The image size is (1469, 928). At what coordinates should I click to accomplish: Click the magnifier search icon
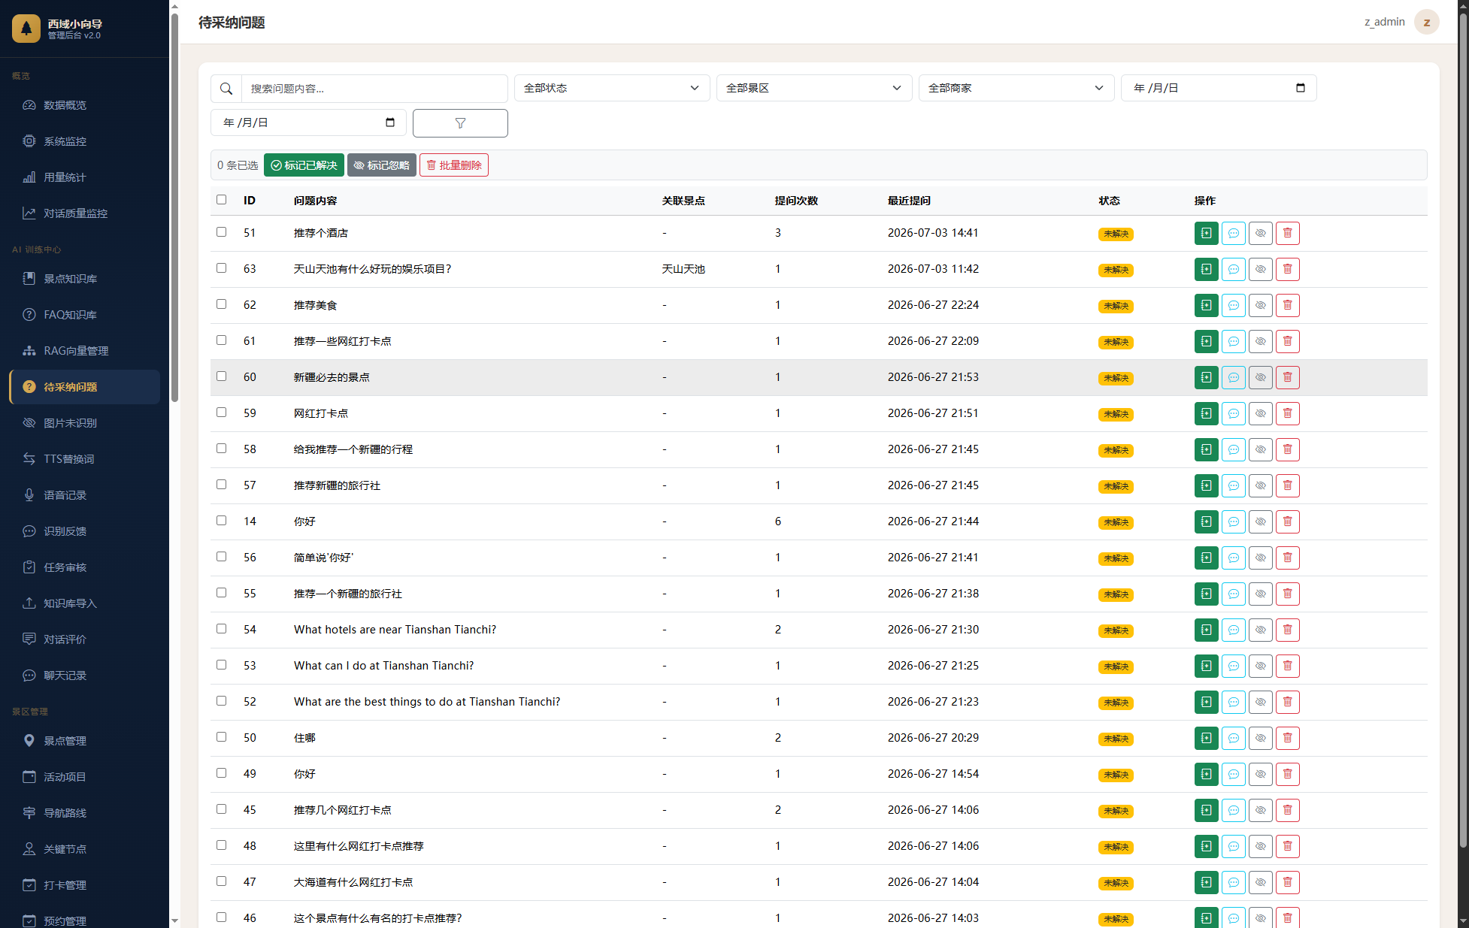click(x=226, y=89)
